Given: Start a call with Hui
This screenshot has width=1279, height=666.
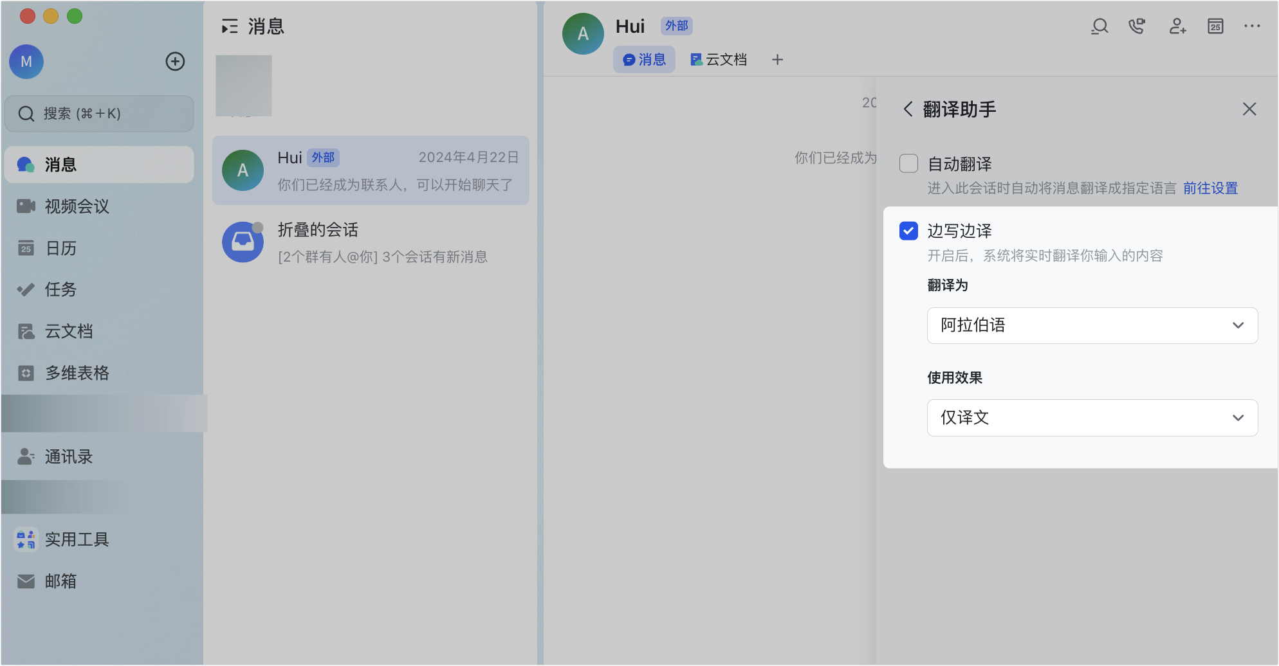Looking at the screenshot, I should [1137, 26].
